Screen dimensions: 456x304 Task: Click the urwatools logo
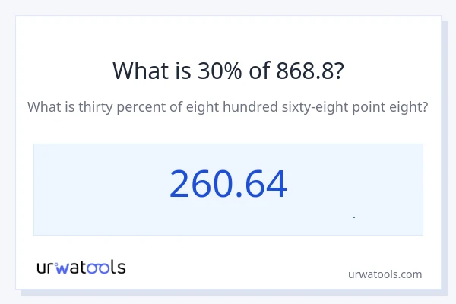click(x=81, y=267)
